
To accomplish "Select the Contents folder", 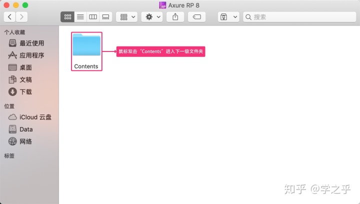I will click(86, 51).
